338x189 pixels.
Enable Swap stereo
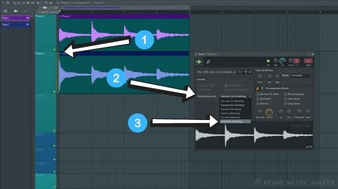pyautogui.click(x=292, y=104)
